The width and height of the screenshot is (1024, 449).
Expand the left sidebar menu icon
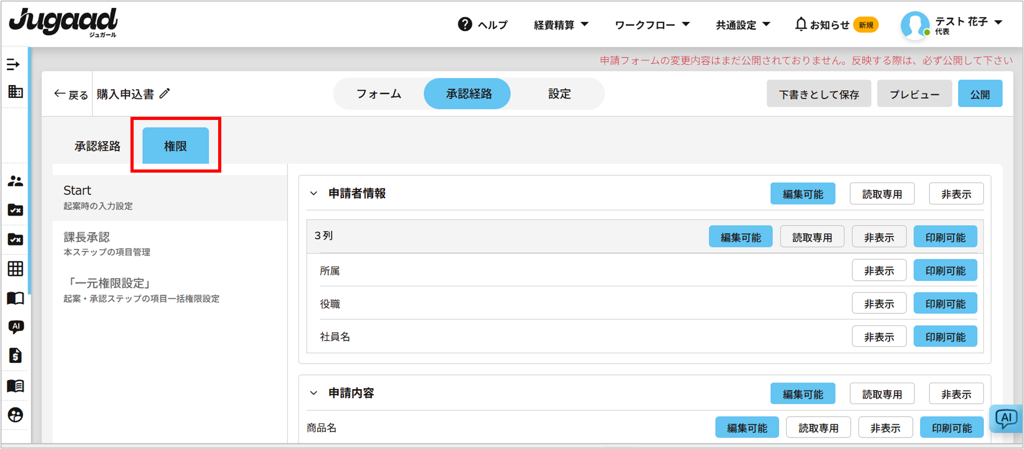[x=14, y=65]
